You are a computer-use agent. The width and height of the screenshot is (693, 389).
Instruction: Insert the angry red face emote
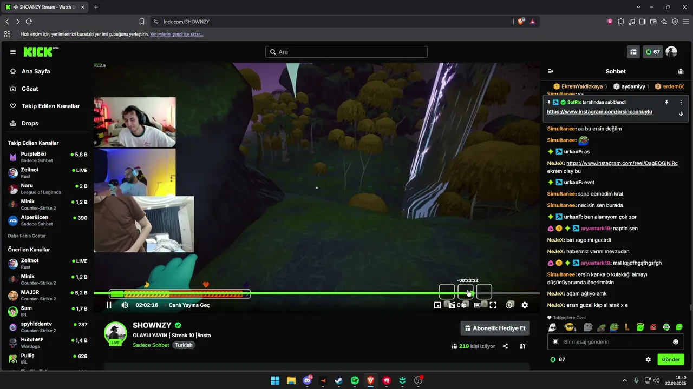653,327
